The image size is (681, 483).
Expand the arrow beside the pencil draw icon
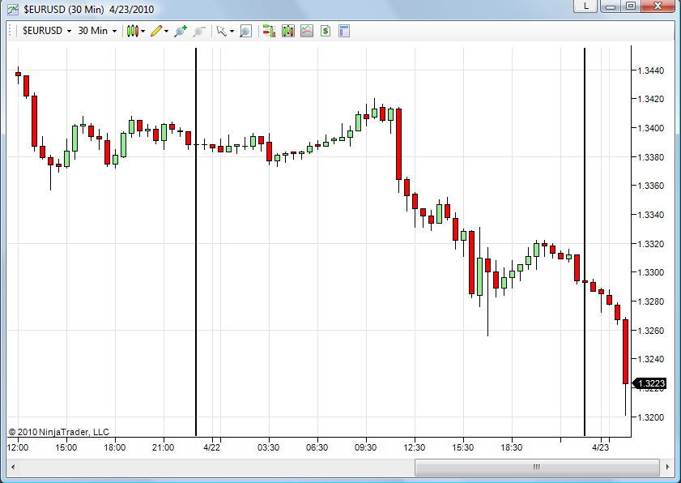pos(166,32)
